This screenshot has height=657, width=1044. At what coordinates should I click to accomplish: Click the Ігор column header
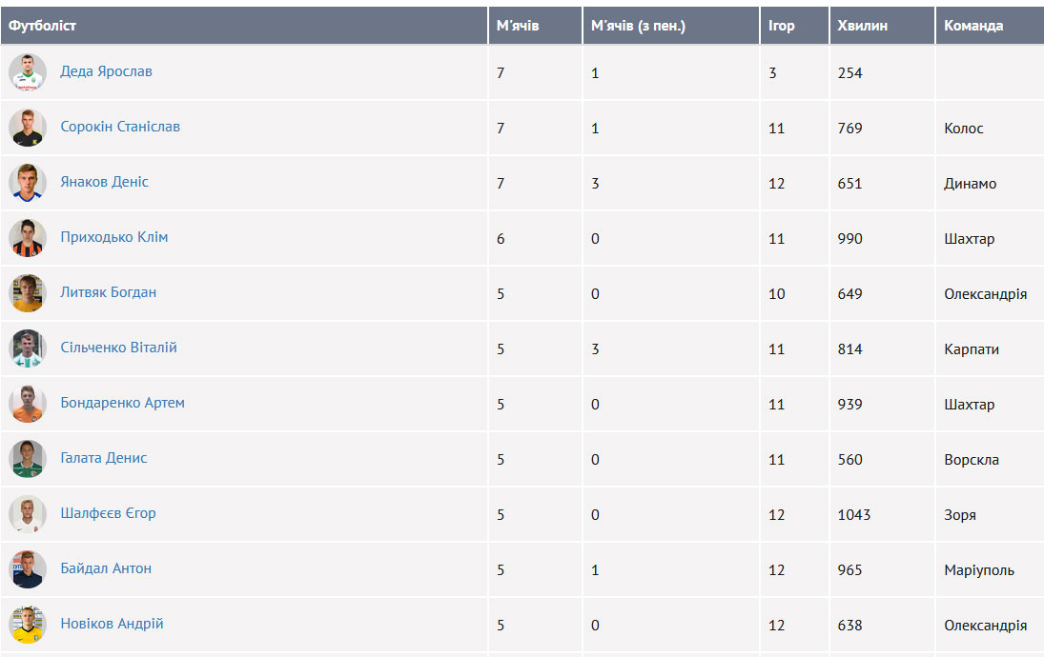click(781, 26)
